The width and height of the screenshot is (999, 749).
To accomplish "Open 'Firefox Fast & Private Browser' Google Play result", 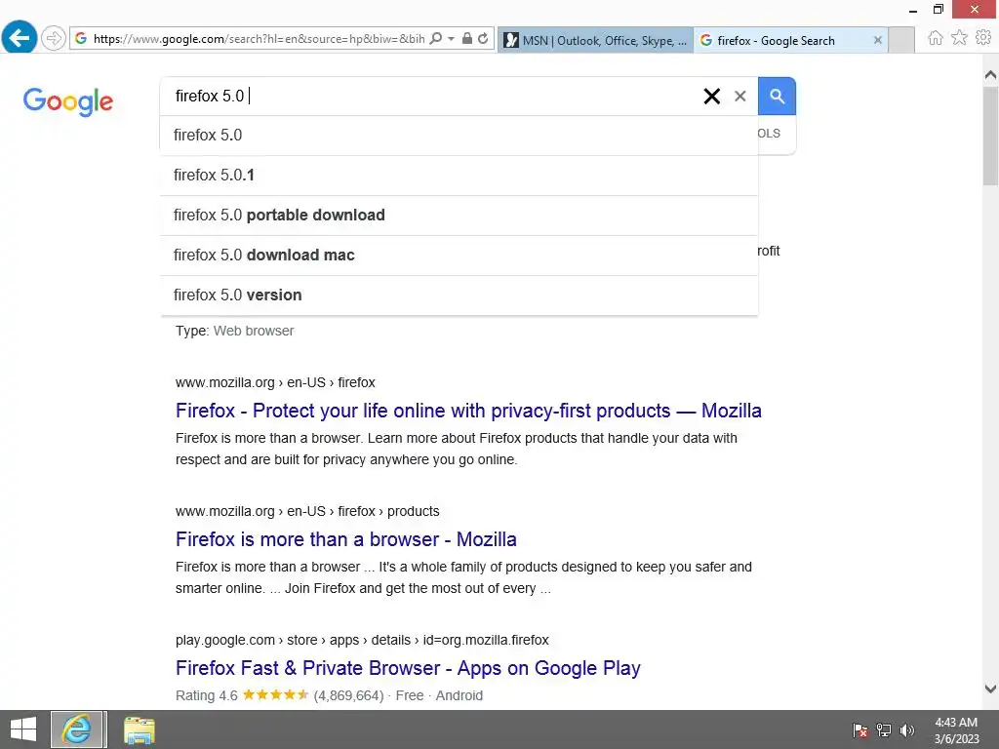I will (408, 668).
